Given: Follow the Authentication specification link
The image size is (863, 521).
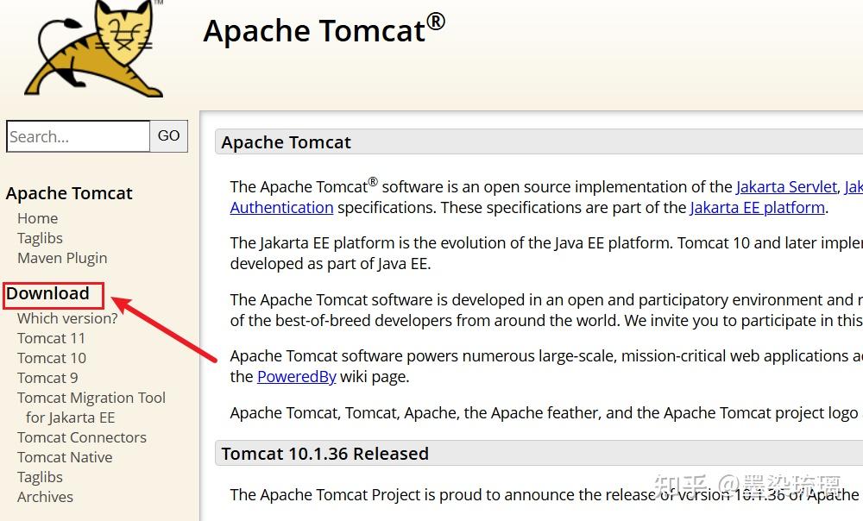Looking at the screenshot, I should (x=281, y=207).
